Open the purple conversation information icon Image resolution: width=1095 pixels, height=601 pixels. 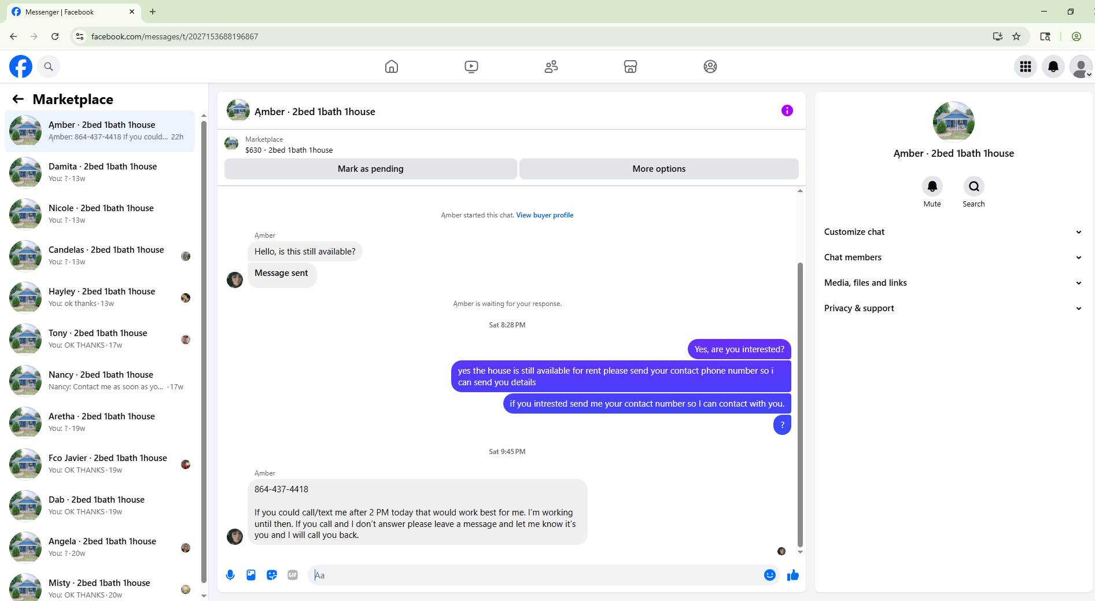coord(787,110)
